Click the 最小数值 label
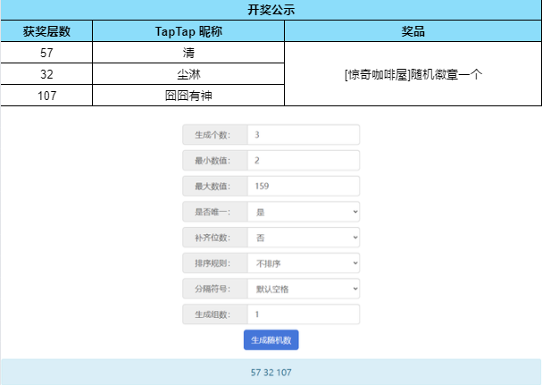Viewport: 542px width, 385px height. 213,161
